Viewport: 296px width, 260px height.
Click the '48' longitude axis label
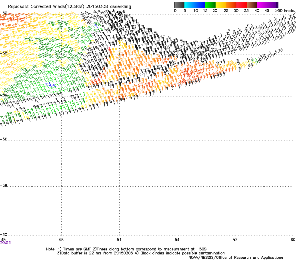[x=61, y=240]
